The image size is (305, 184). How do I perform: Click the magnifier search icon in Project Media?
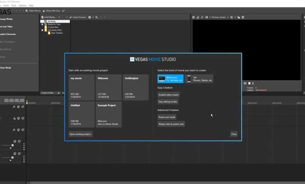97,17
